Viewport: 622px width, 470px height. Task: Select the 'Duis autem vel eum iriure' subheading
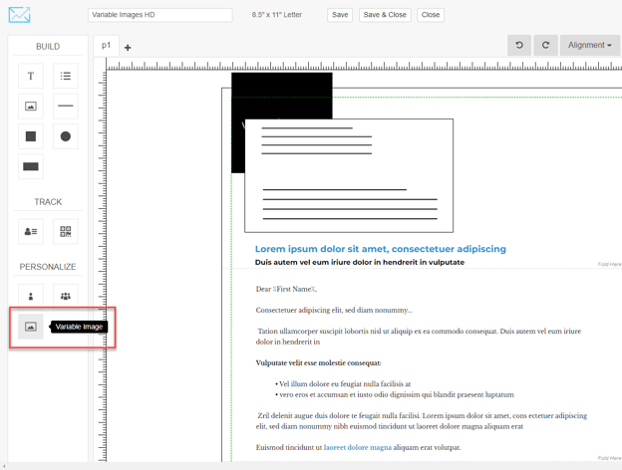point(360,262)
